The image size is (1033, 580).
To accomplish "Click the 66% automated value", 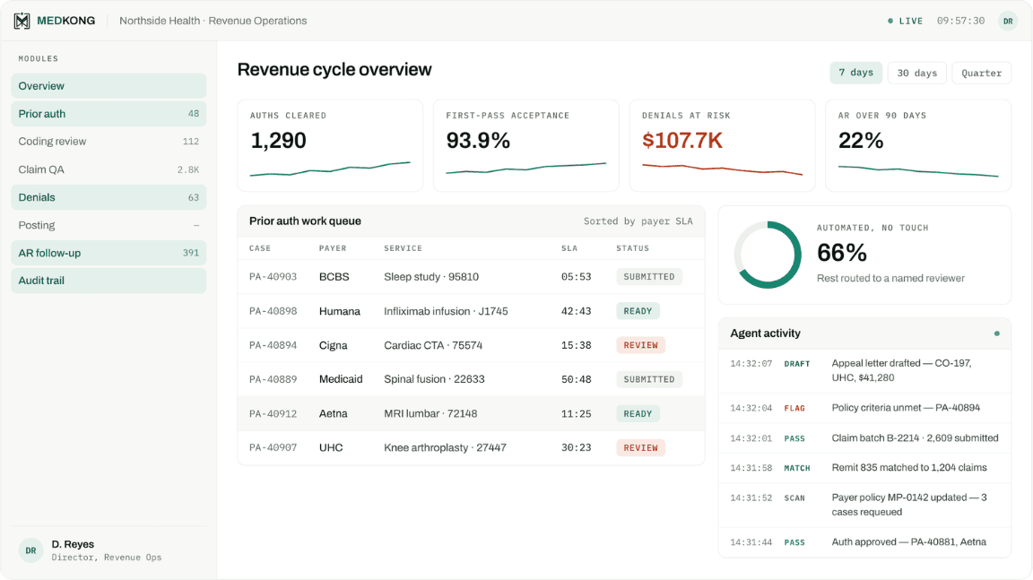I will pos(841,253).
